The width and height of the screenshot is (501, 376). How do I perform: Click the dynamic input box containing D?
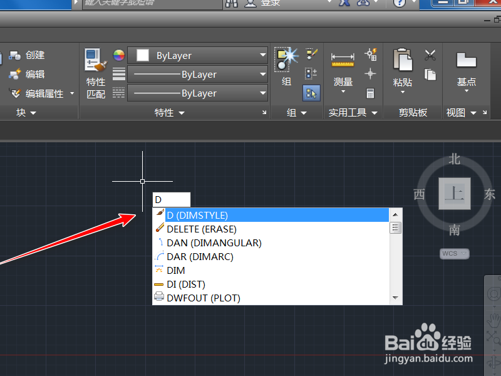[172, 200]
